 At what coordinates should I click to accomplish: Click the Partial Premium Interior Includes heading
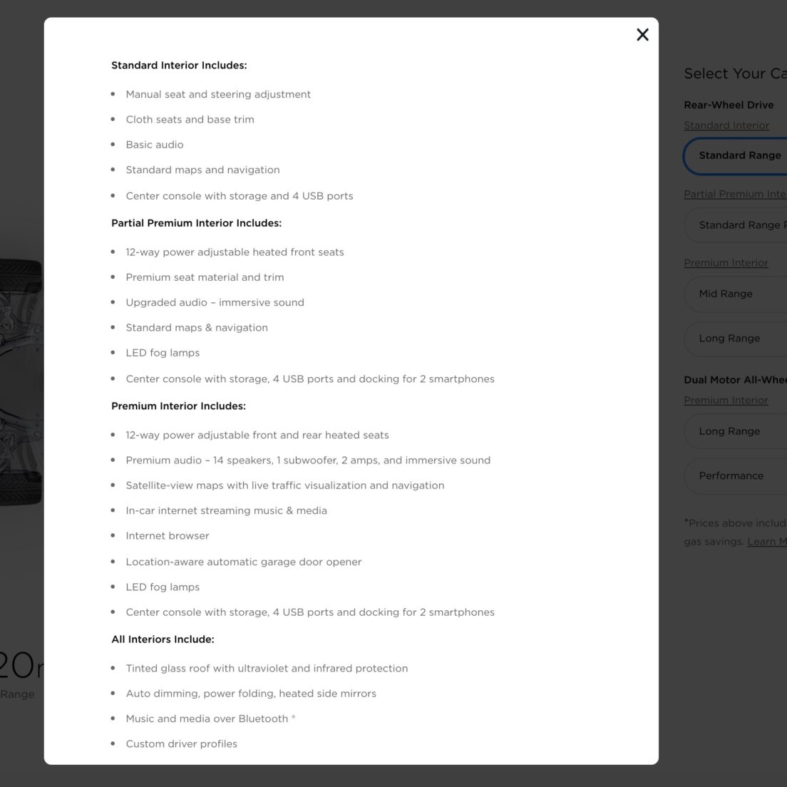pos(196,223)
